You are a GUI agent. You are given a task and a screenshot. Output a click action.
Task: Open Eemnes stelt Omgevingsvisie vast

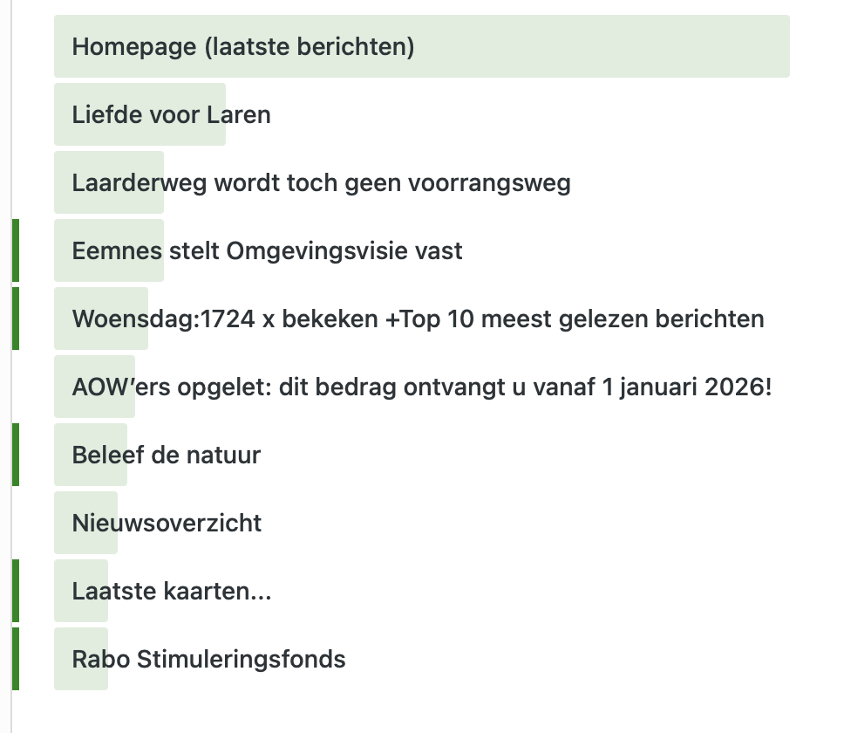pos(267,251)
